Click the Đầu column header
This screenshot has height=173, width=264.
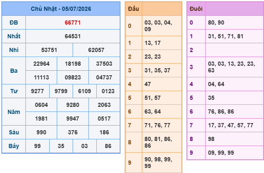133,9
